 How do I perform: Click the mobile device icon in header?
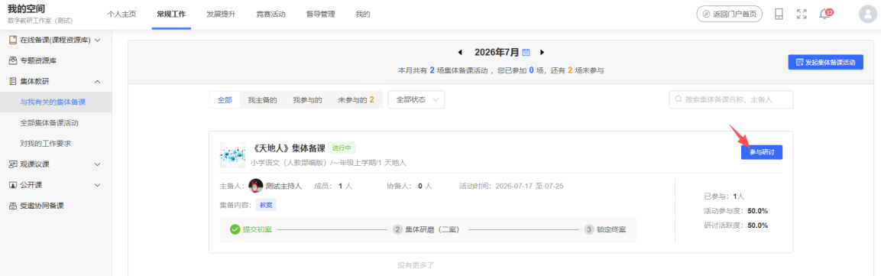pyautogui.click(x=779, y=14)
